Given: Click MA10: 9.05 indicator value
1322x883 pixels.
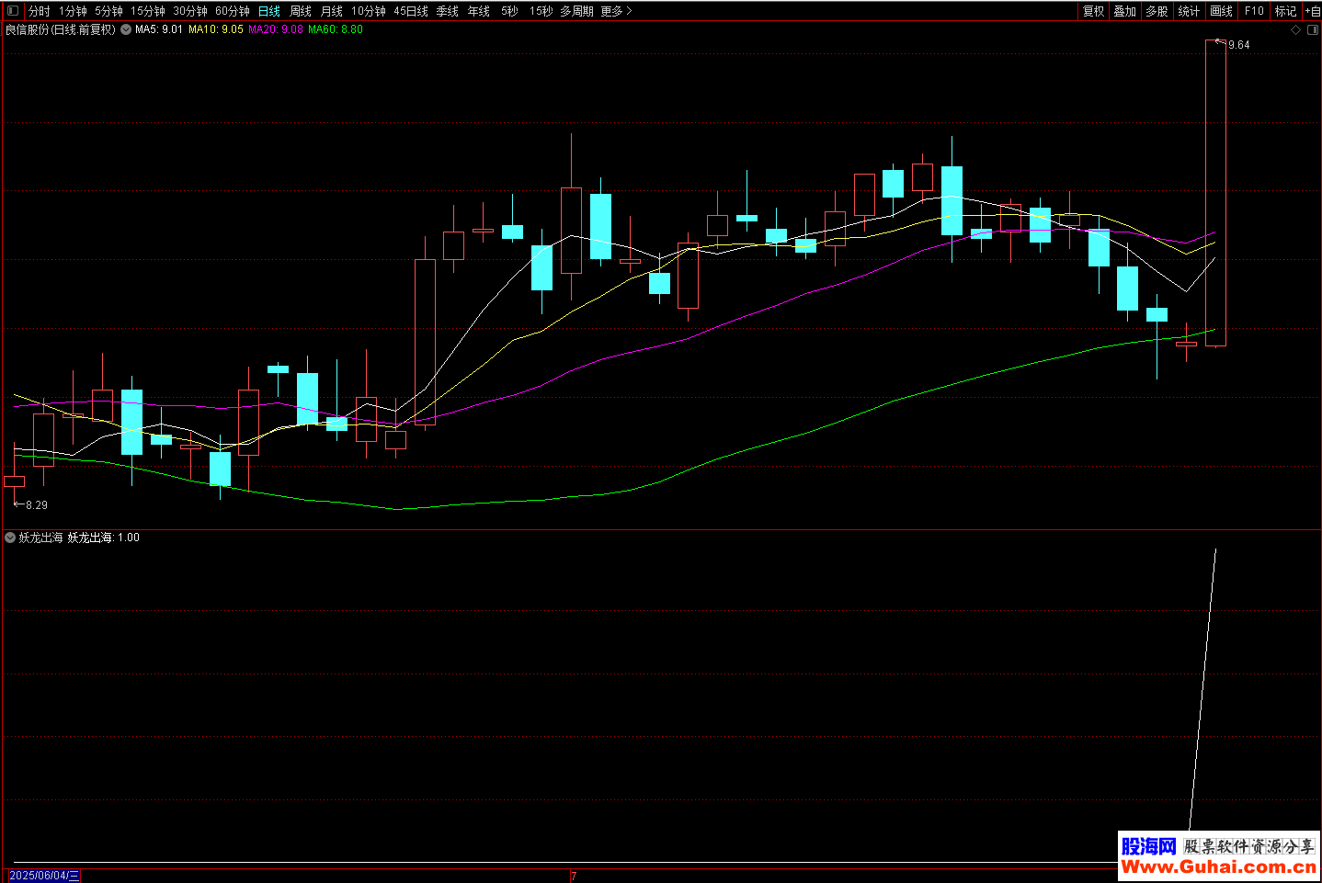Looking at the screenshot, I should pos(216,29).
